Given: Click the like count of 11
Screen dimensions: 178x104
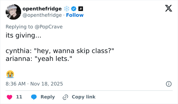Looking at the screenshot, I should [19, 97].
